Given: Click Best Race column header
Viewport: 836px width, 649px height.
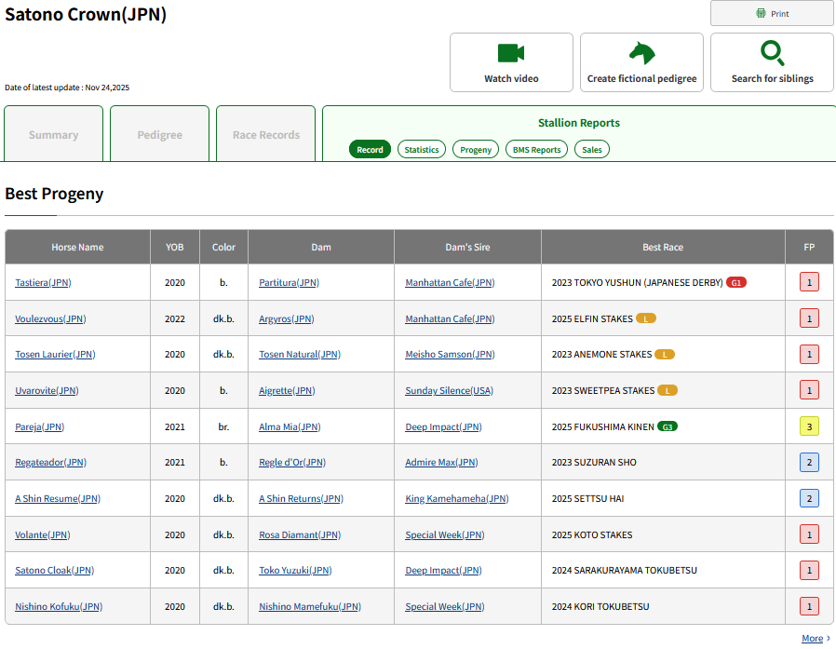Looking at the screenshot, I should tap(663, 247).
